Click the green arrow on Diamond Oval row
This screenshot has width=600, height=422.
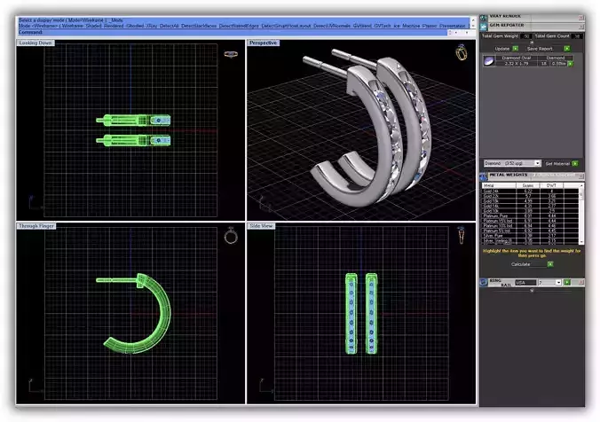(x=571, y=64)
